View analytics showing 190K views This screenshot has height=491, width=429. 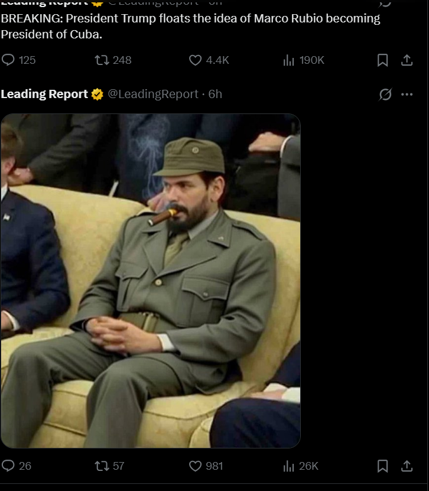[x=289, y=60]
